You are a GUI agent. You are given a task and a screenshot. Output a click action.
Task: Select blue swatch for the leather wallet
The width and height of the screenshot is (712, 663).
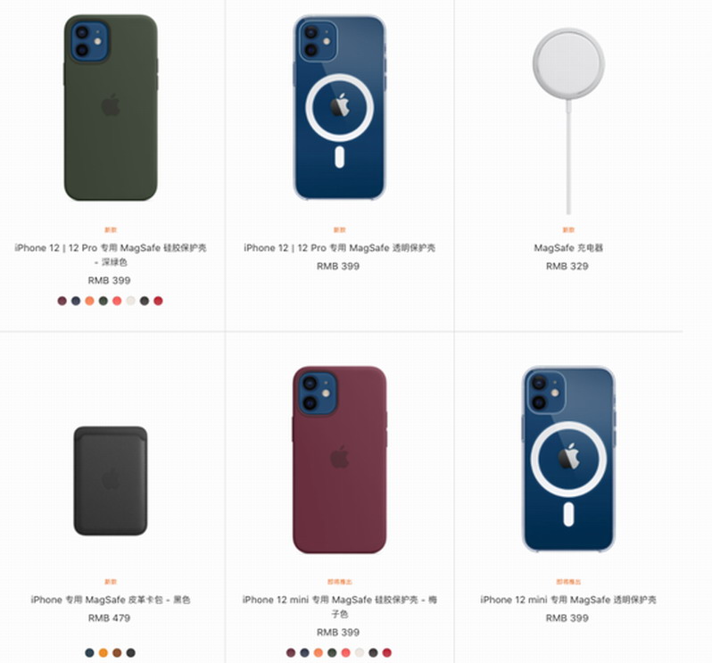click(89, 652)
